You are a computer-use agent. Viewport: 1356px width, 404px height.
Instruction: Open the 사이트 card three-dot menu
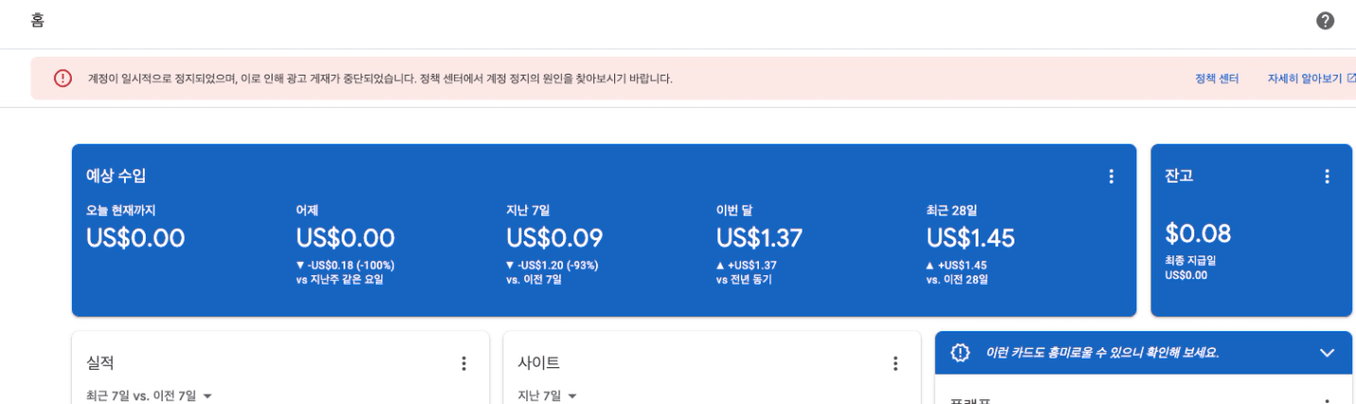pyautogui.click(x=895, y=363)
